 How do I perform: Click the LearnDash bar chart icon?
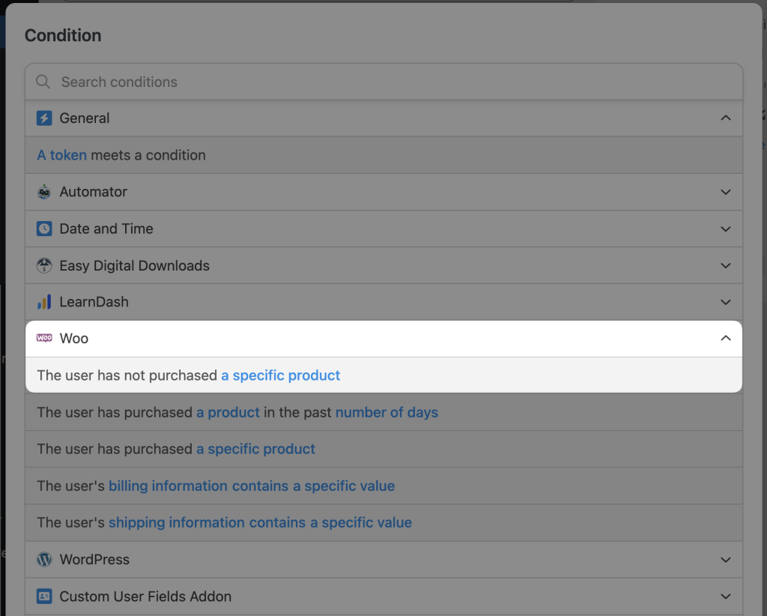pos(44,302)
